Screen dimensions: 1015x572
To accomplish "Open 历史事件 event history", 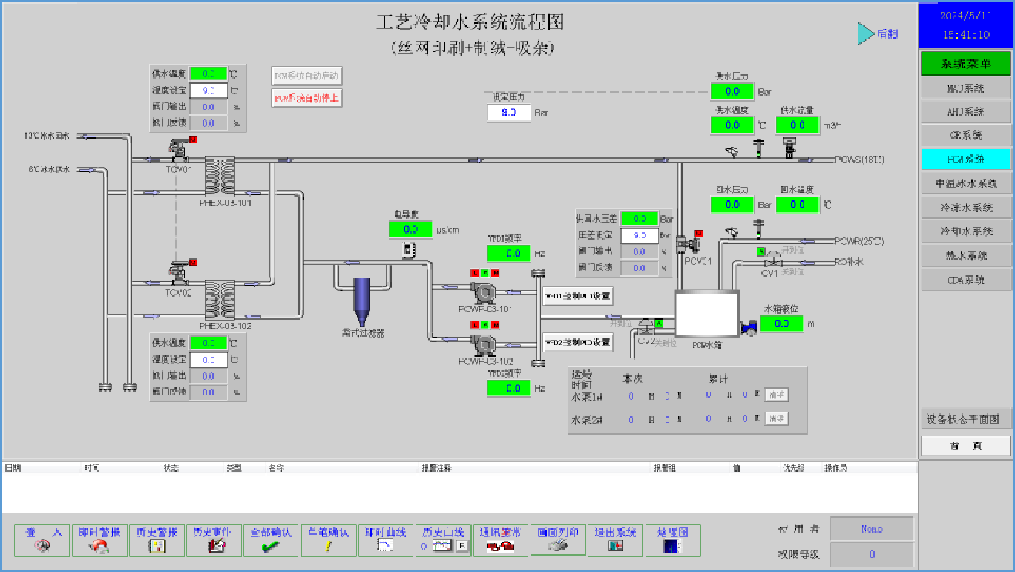I will (x=214, y=540).
